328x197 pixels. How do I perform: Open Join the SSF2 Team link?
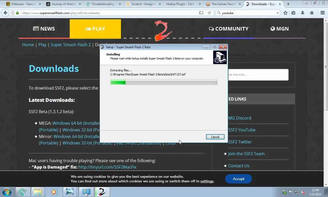[246, 154]
